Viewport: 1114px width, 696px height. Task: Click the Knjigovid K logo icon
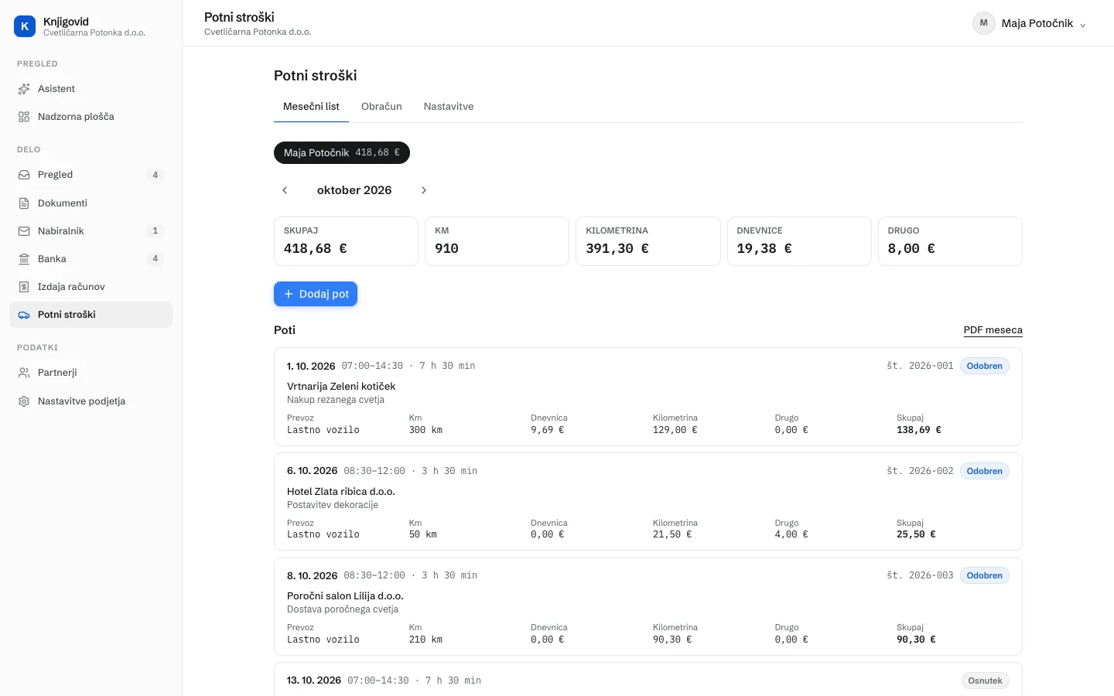(25, 26)
